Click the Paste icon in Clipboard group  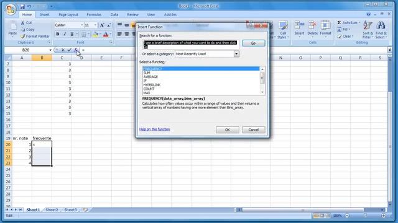[x=12, y=26]
